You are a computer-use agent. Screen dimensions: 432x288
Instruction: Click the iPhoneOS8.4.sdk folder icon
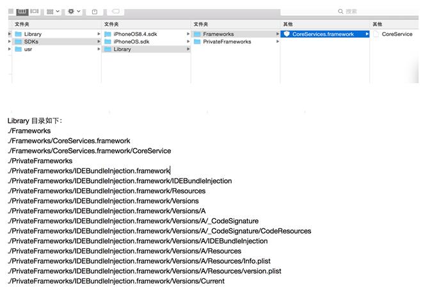pos(108,34)
